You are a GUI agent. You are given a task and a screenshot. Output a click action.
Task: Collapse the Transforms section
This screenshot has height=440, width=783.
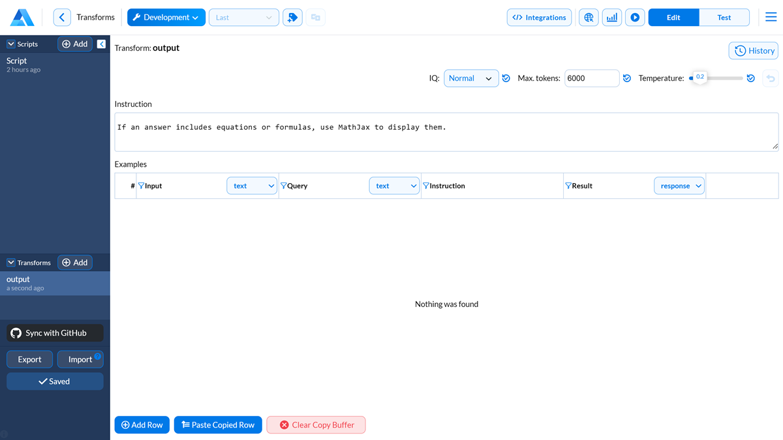(x=11, y=263)
